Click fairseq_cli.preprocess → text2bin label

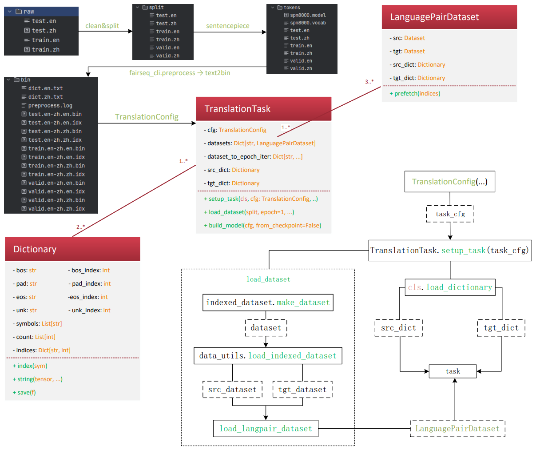click(x=180, y=73)
